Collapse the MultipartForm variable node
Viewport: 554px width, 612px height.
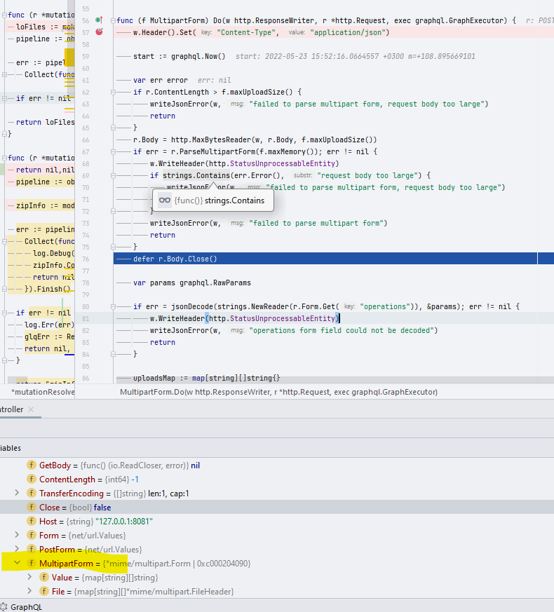tap(17, 563)
